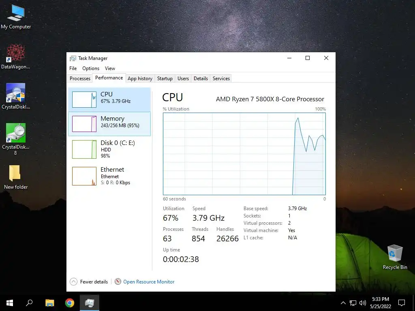Open the Users tab

click(x=183, y=78)
